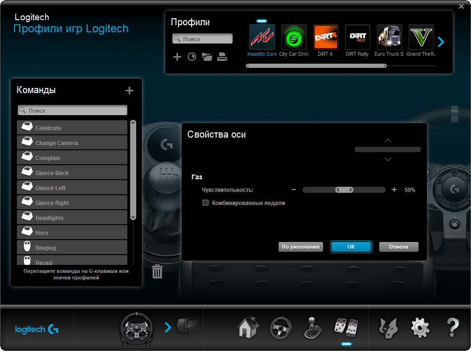Select the Headlights command
Viewport: 471px width, 351px height.
pyautogui.click(x=72, y=218)
